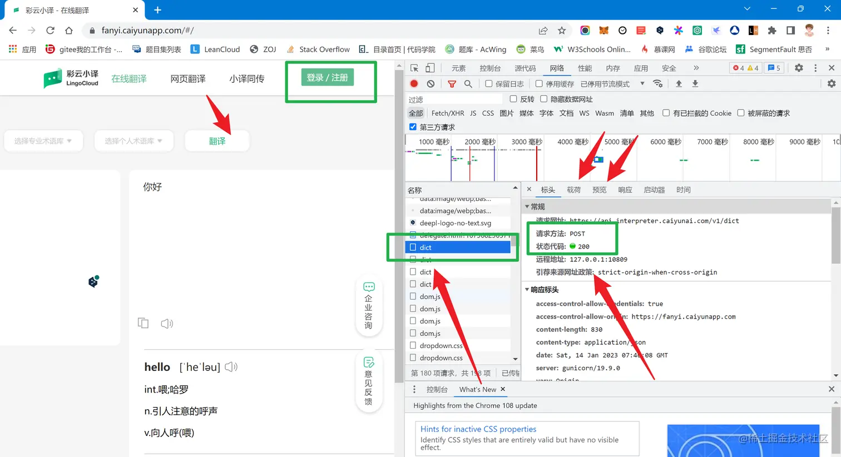Screen dimensions: 841x457
Task: Check 有已拦截的 Cookie option
Action: pyautogui.click(x=666, y=113)
